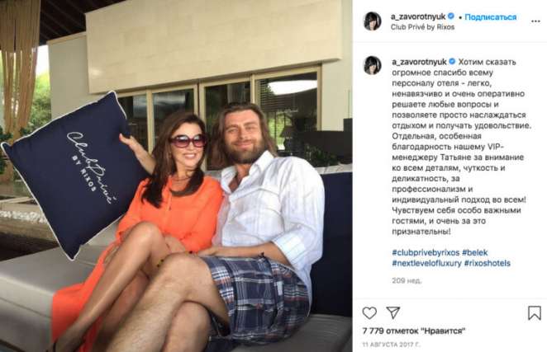
Task: Open the three-dot more options menu
Action: (535, 21)
